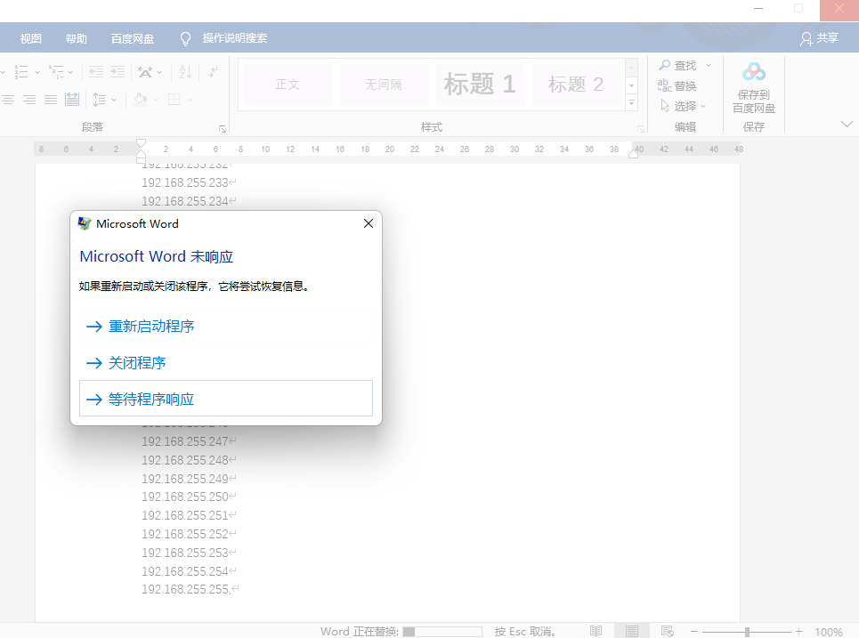Apply the 标题 1 style
859x638 pixels.
[480, 85]
